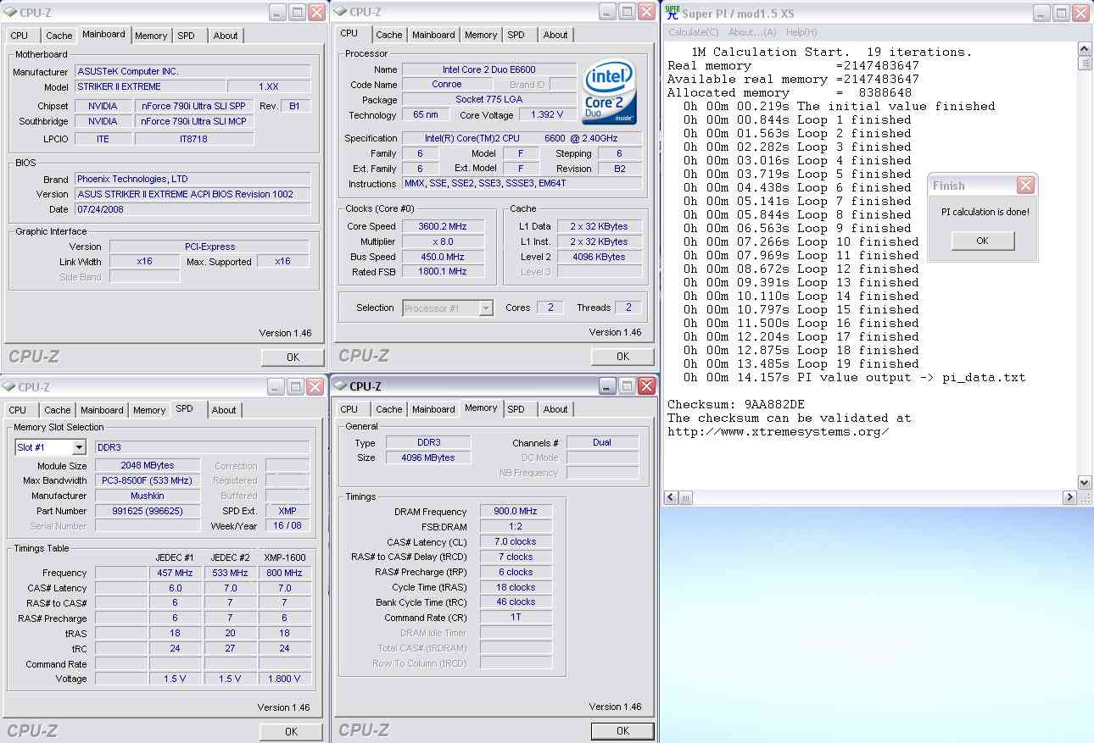This screenshot has width=1094, height=743.
Task: Click the Core Voltage 1.392 V field
Action: coord(548,115)
